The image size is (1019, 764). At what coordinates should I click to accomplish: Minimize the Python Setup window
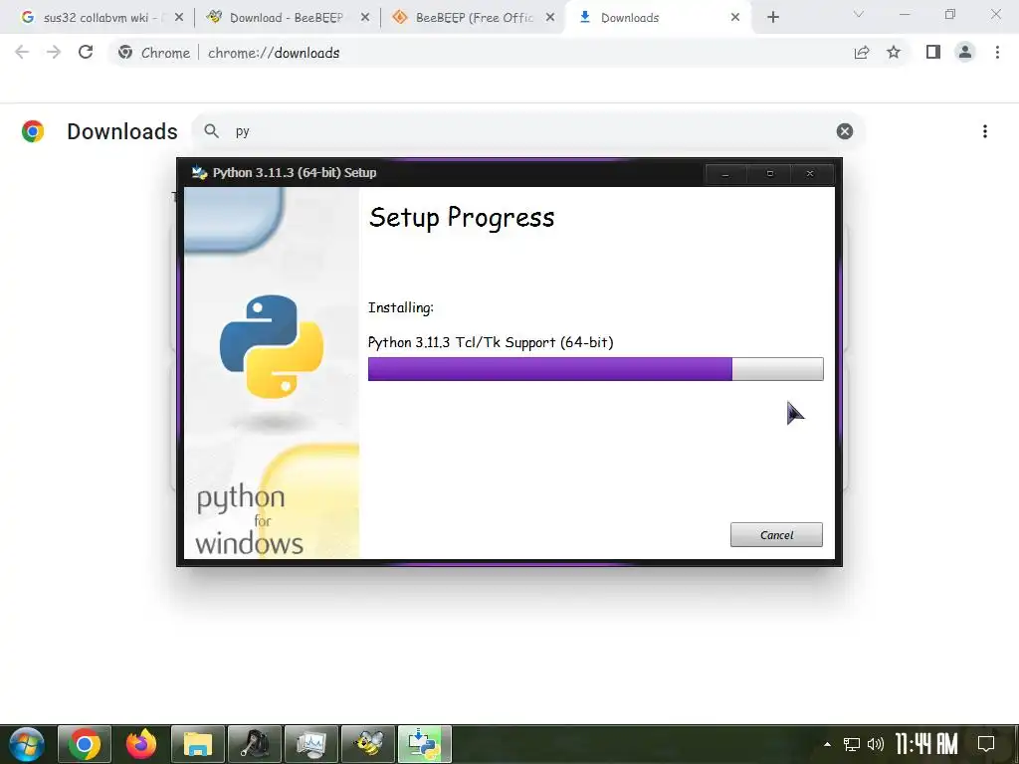pos(725,173)
